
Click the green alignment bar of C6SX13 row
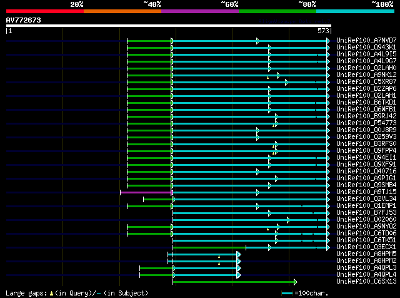pyautogui.click(x=233, y=282)
